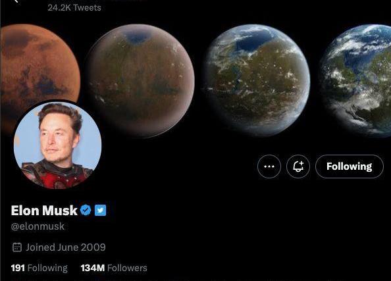Go back using the top-left arrow

16,1
